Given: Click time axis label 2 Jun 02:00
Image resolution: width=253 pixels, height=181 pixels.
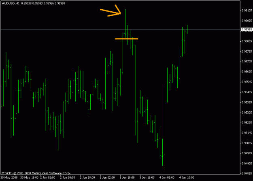Looking at the screenshot, I should (48, 178).
